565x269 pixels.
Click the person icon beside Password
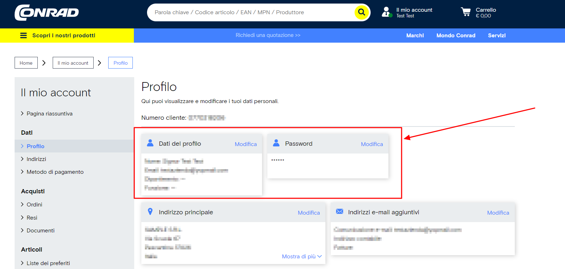[x=276, y=143]
